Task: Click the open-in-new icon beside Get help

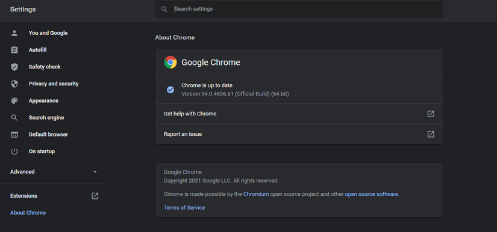Action: point(431,114)
